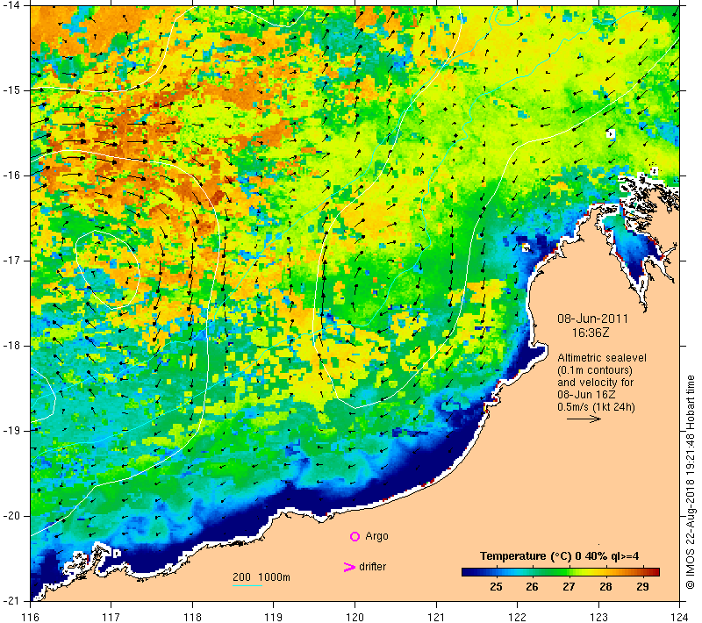The width and height of the screenshot is (702, 623).
Task: Click the latitude axis label '-18'
Action: (11, 346)
